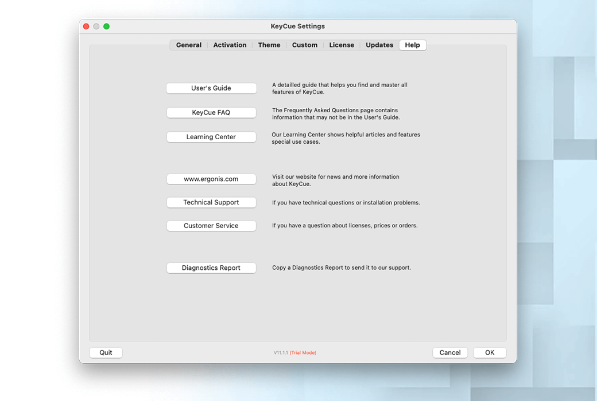
Task: Switch to the Custom tab
Action: pyautogui.click(x=304, y=45)
